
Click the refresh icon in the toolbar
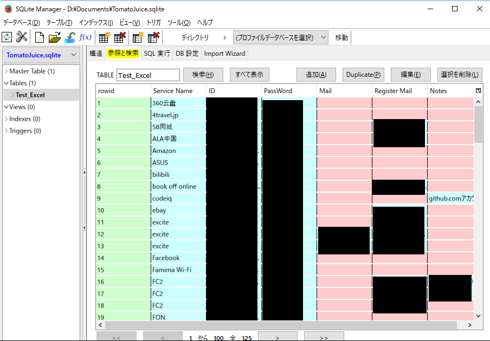click(x=7, y=37)
